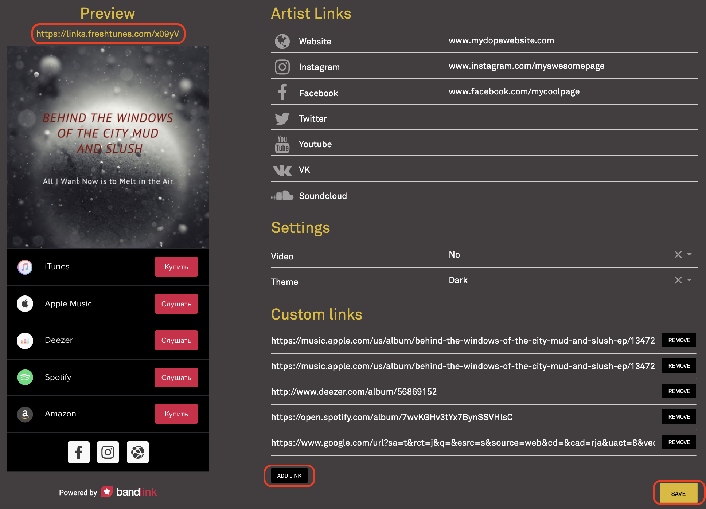Remove the deezer.com custom link
This screenshot has width=706, height=509.
tap(679, 391)
